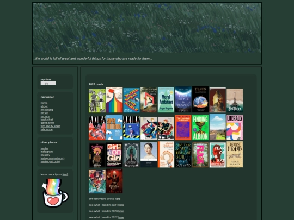
Task: Open the Literally book cover
Action: tap(235, 128)
